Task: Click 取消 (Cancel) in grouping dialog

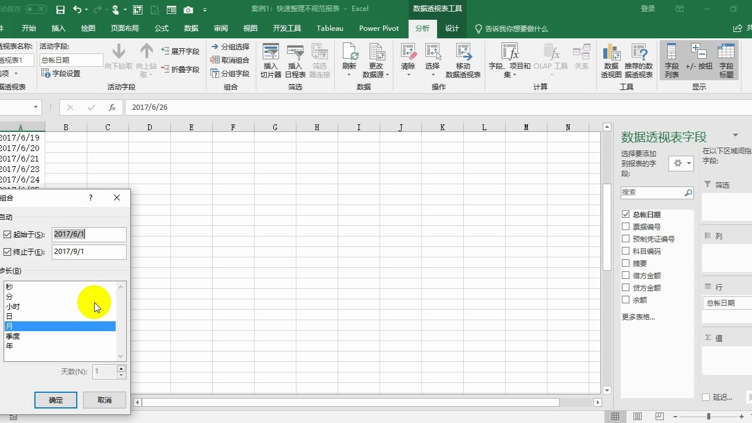Action: [x=105, y=400]
